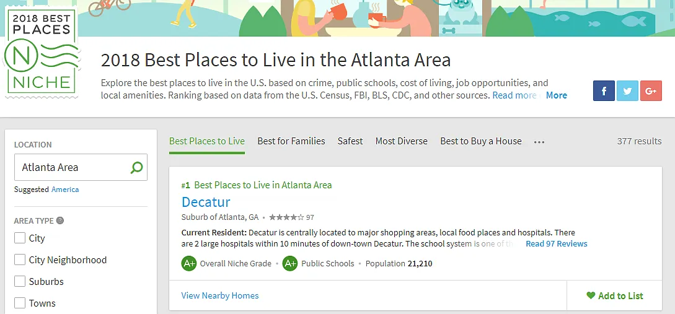Screen dimensions: 675x314
Task: Click the A+ Public Schools badge
Action: (x=289, y=264)
